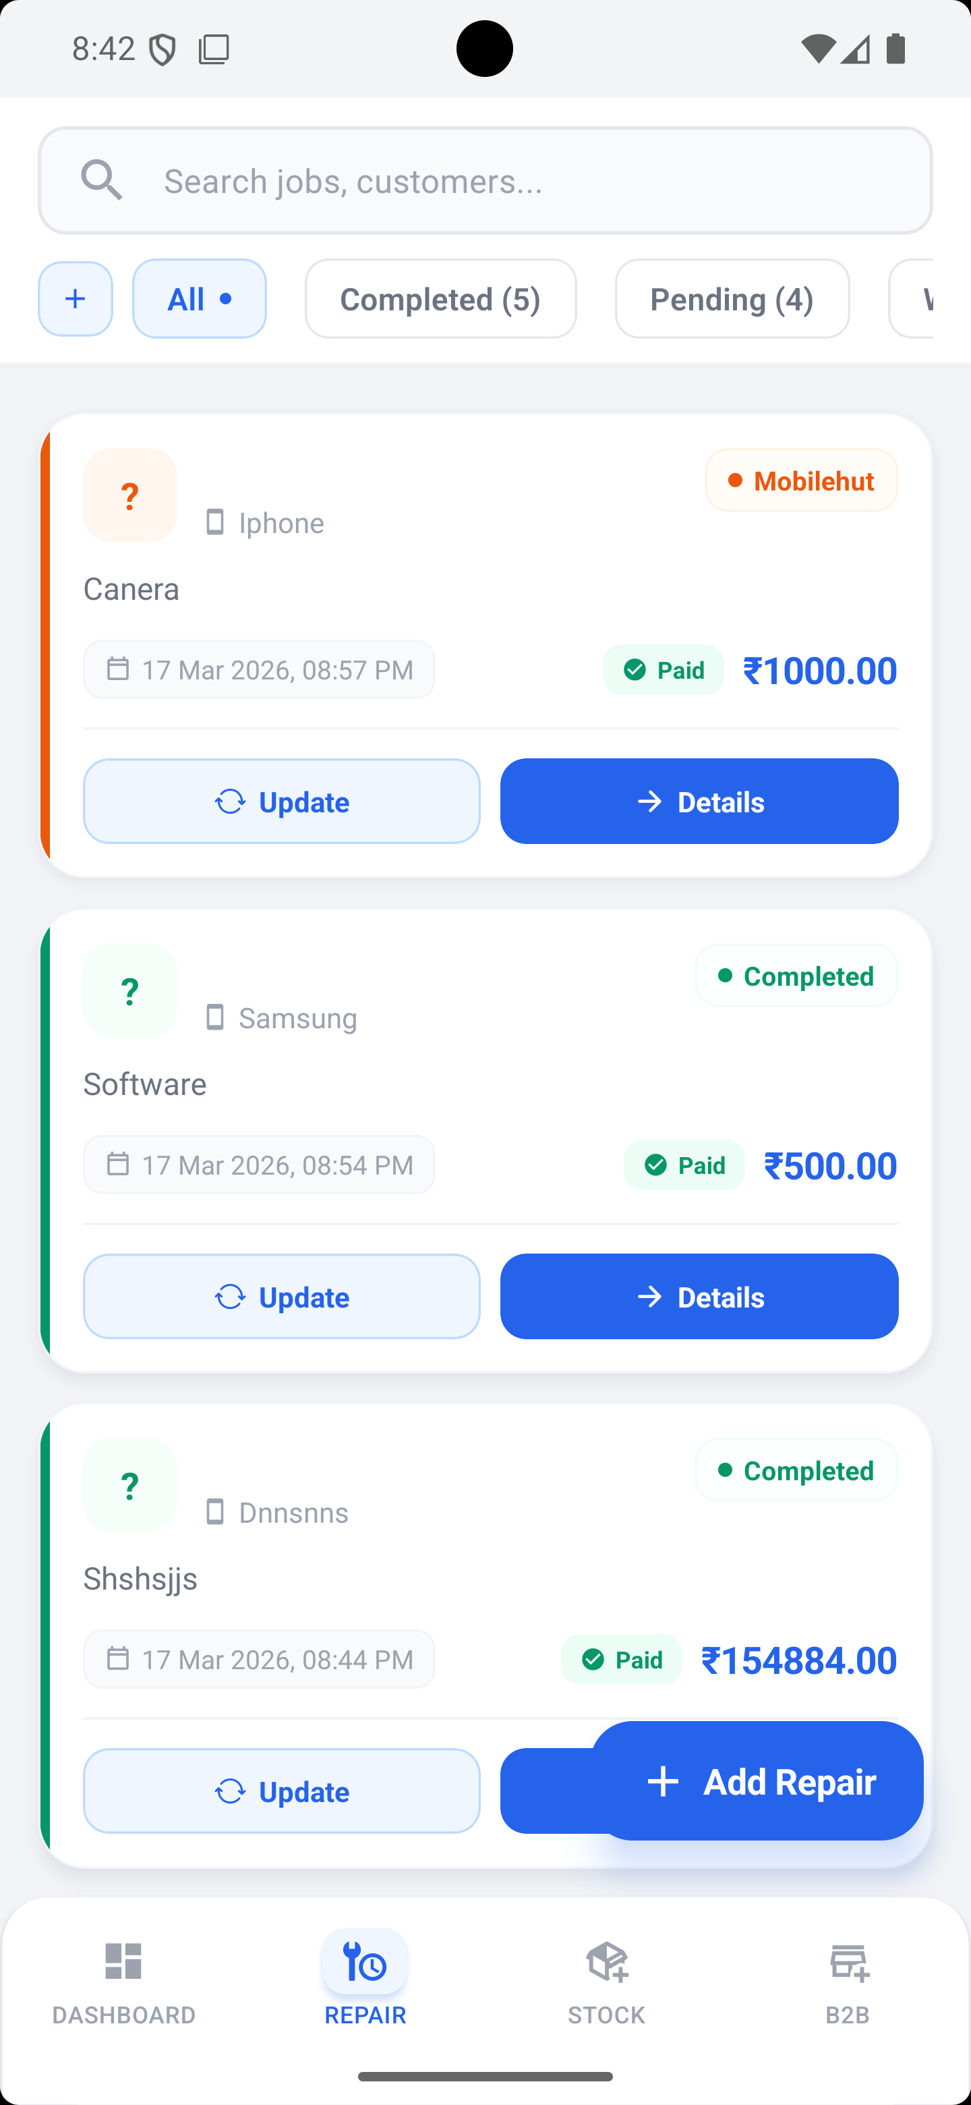This screenshot has height=2105, width=971.
Task: Open Details for the Samsung Software job
Action: [x=699, y=1297]
